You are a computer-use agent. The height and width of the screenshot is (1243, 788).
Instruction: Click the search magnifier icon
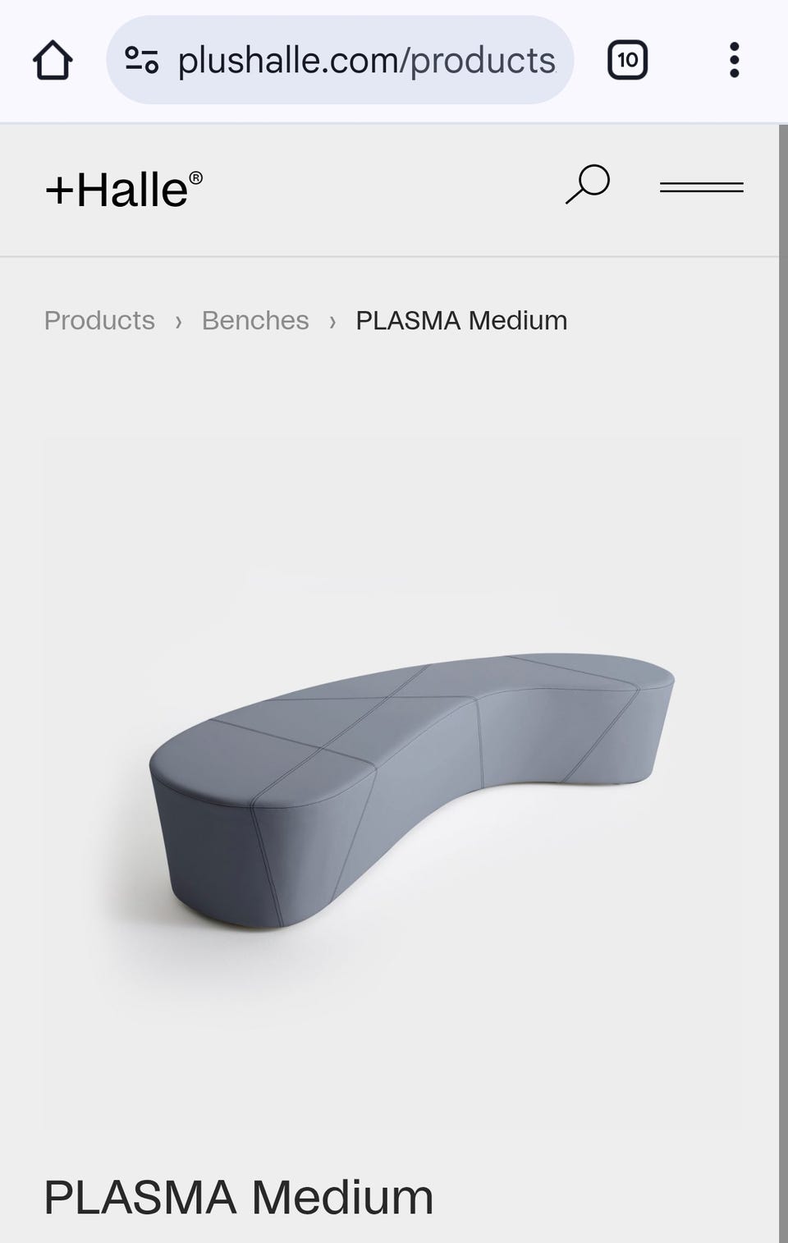click(x=588, y=185)
